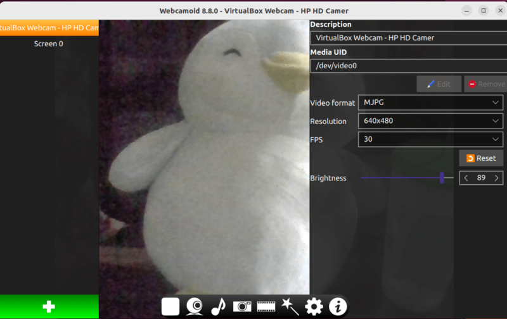The width and height of the screenshot is (507, 319).
Task: Take a photo with the camera icon
Action: 242,306
